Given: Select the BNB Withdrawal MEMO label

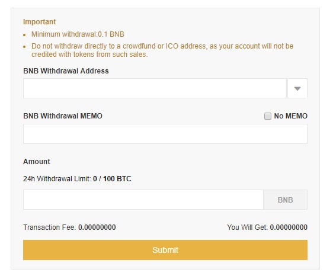Looking at the screenshot, I should click(63, 116).
